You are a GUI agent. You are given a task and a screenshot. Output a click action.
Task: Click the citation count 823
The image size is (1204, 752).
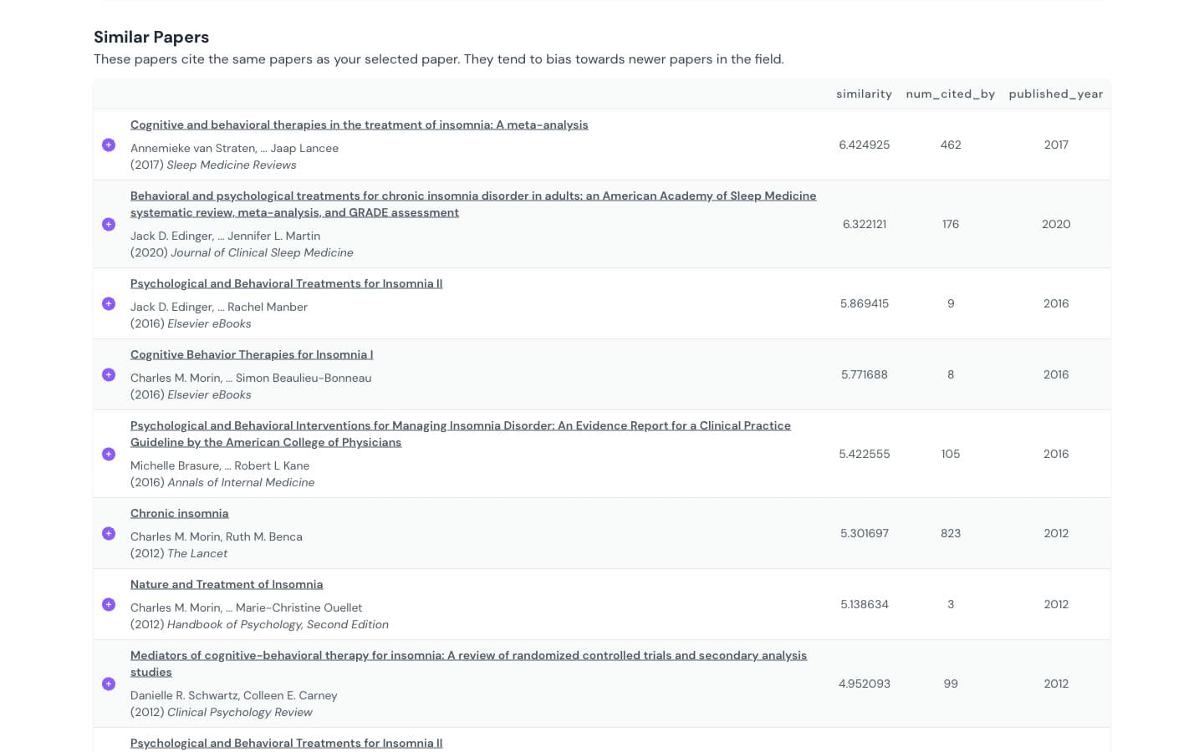951,533
